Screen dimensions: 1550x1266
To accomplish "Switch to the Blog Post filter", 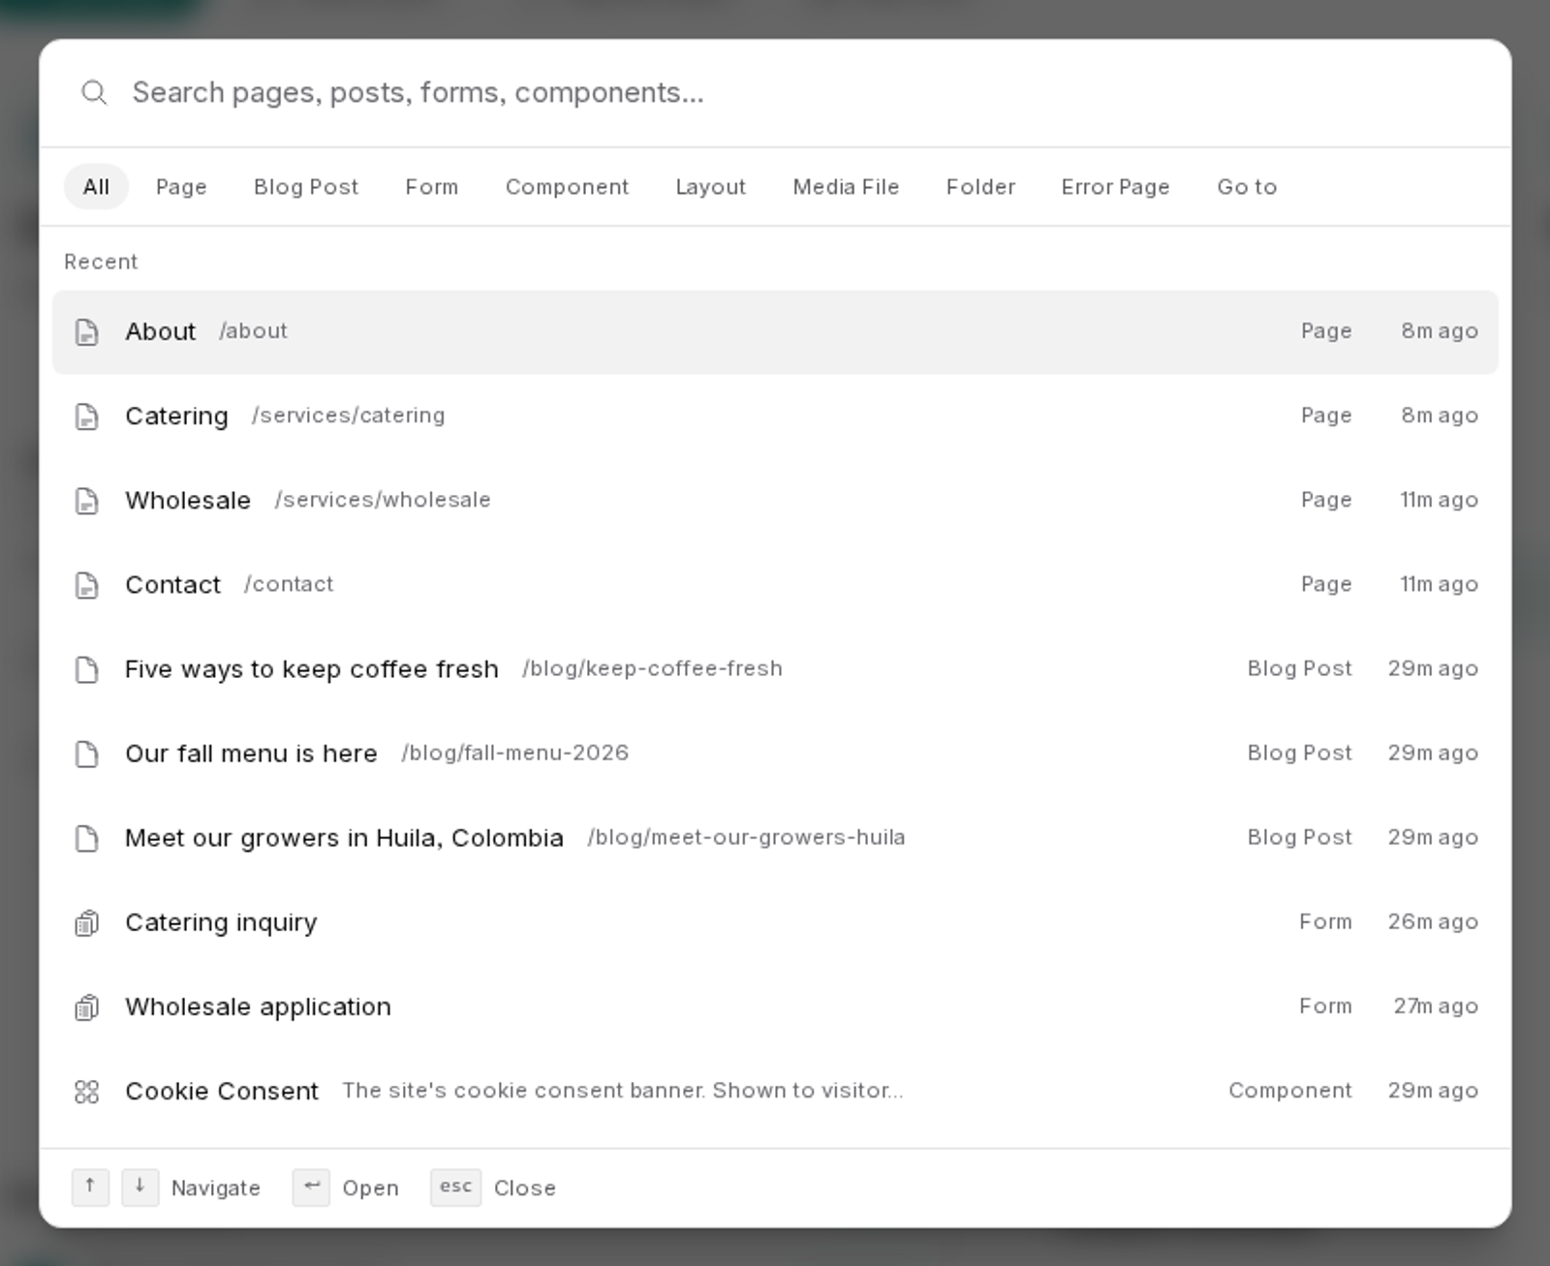I will pyautogui.click(x=306, y=187).
